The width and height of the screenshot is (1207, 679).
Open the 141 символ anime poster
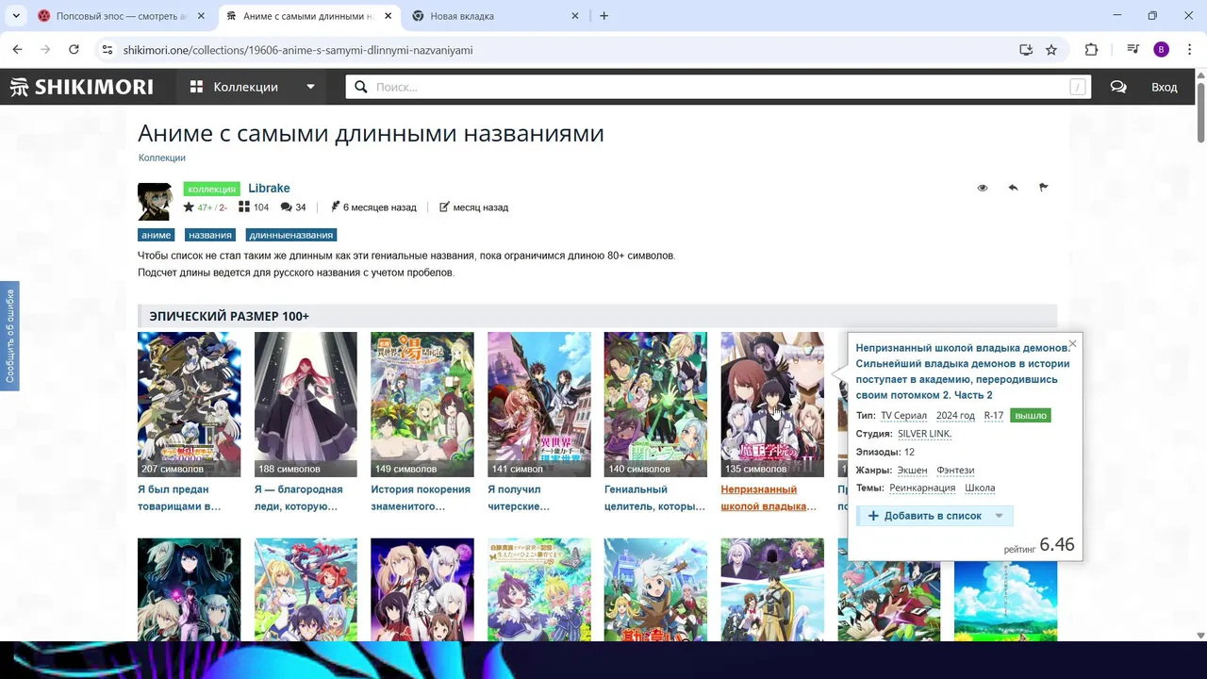click(539, 404)
